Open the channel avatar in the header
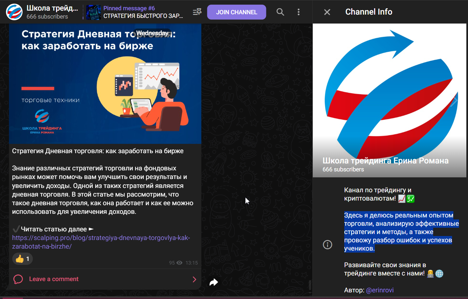The width and height of the screenshot is (468, 299). [x=14, y=12]
